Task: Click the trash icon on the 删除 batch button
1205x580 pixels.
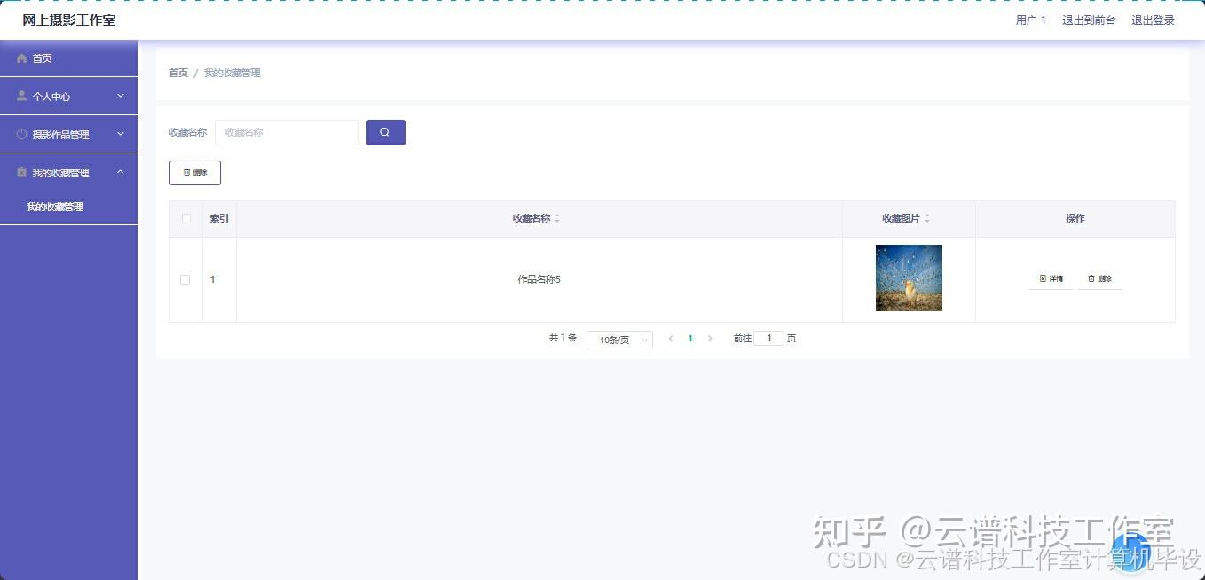Action: point(186,172)
